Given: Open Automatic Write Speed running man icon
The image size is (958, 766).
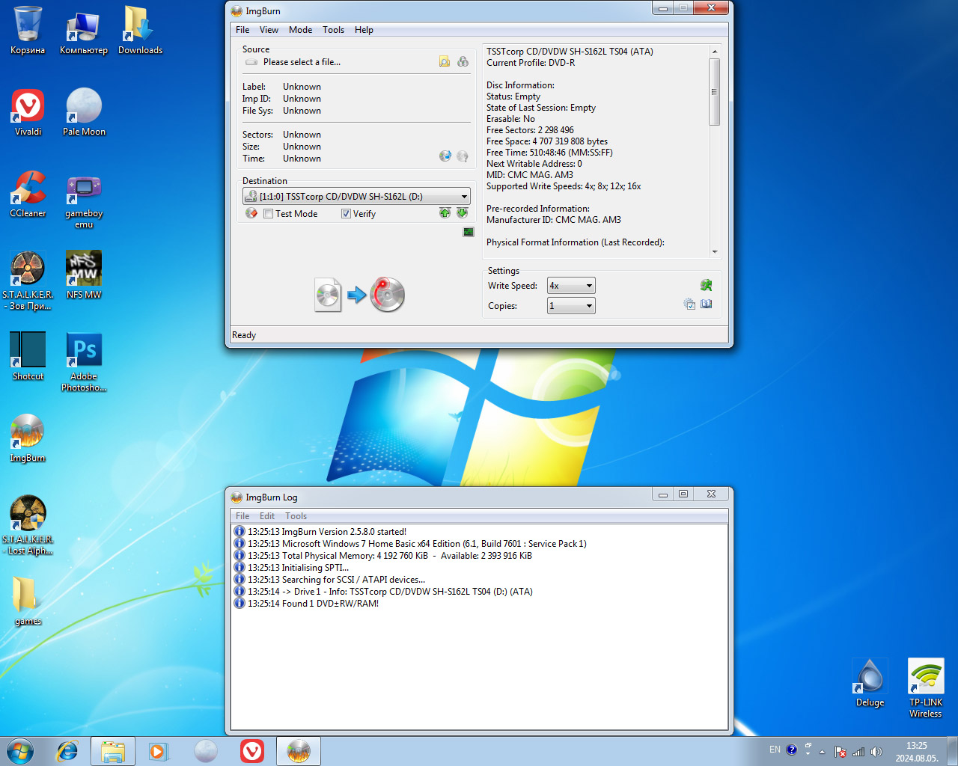Looking at the screenshot, I should (x=706, y=285).
